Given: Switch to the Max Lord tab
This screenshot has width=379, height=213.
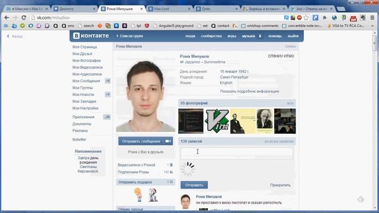Looking at the screenshot, I should 169,9.
